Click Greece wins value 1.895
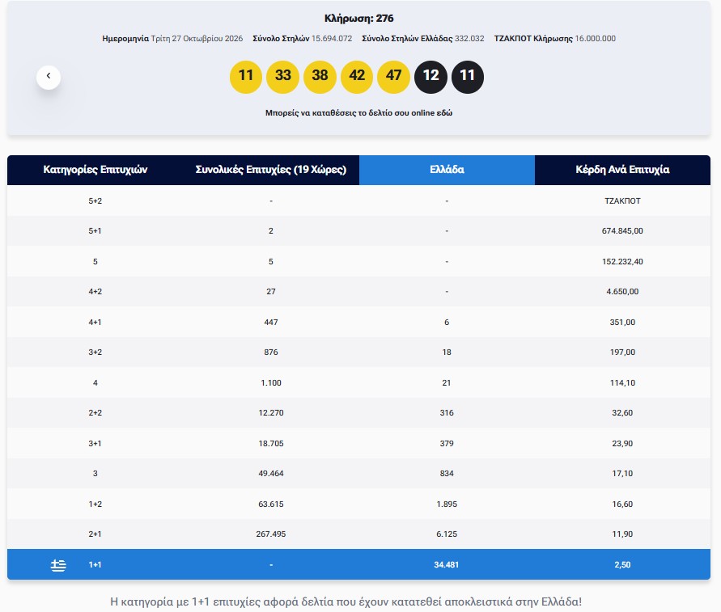This screenshot has width=721, height=612. pos(447,504)
